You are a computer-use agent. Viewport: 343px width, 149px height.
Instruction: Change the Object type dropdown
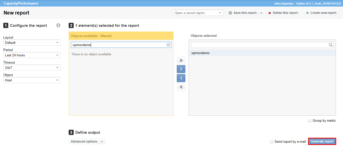(32, 80)
